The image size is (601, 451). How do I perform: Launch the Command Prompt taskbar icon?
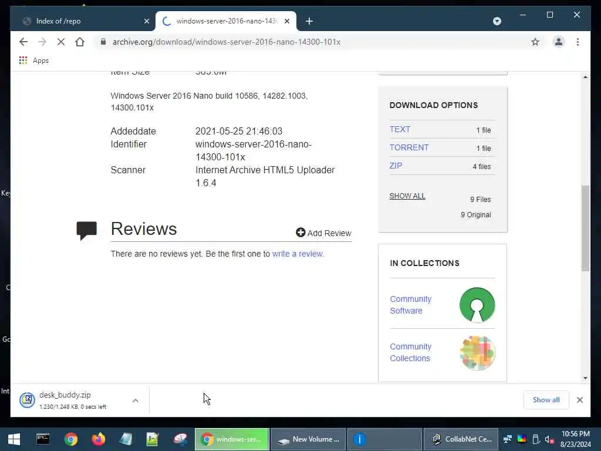[43, 439]
